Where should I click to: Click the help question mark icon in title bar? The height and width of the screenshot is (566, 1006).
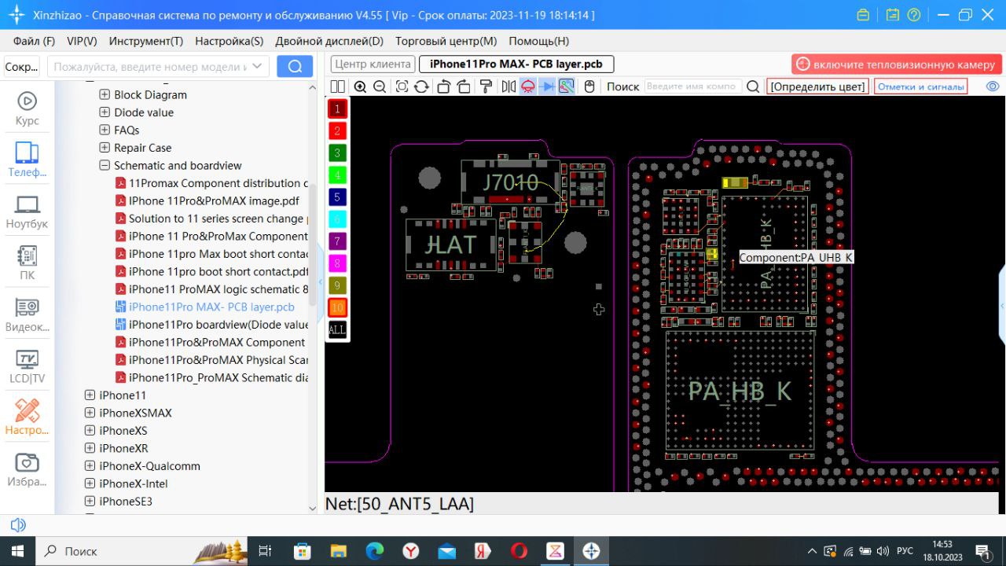coord(913,15)
